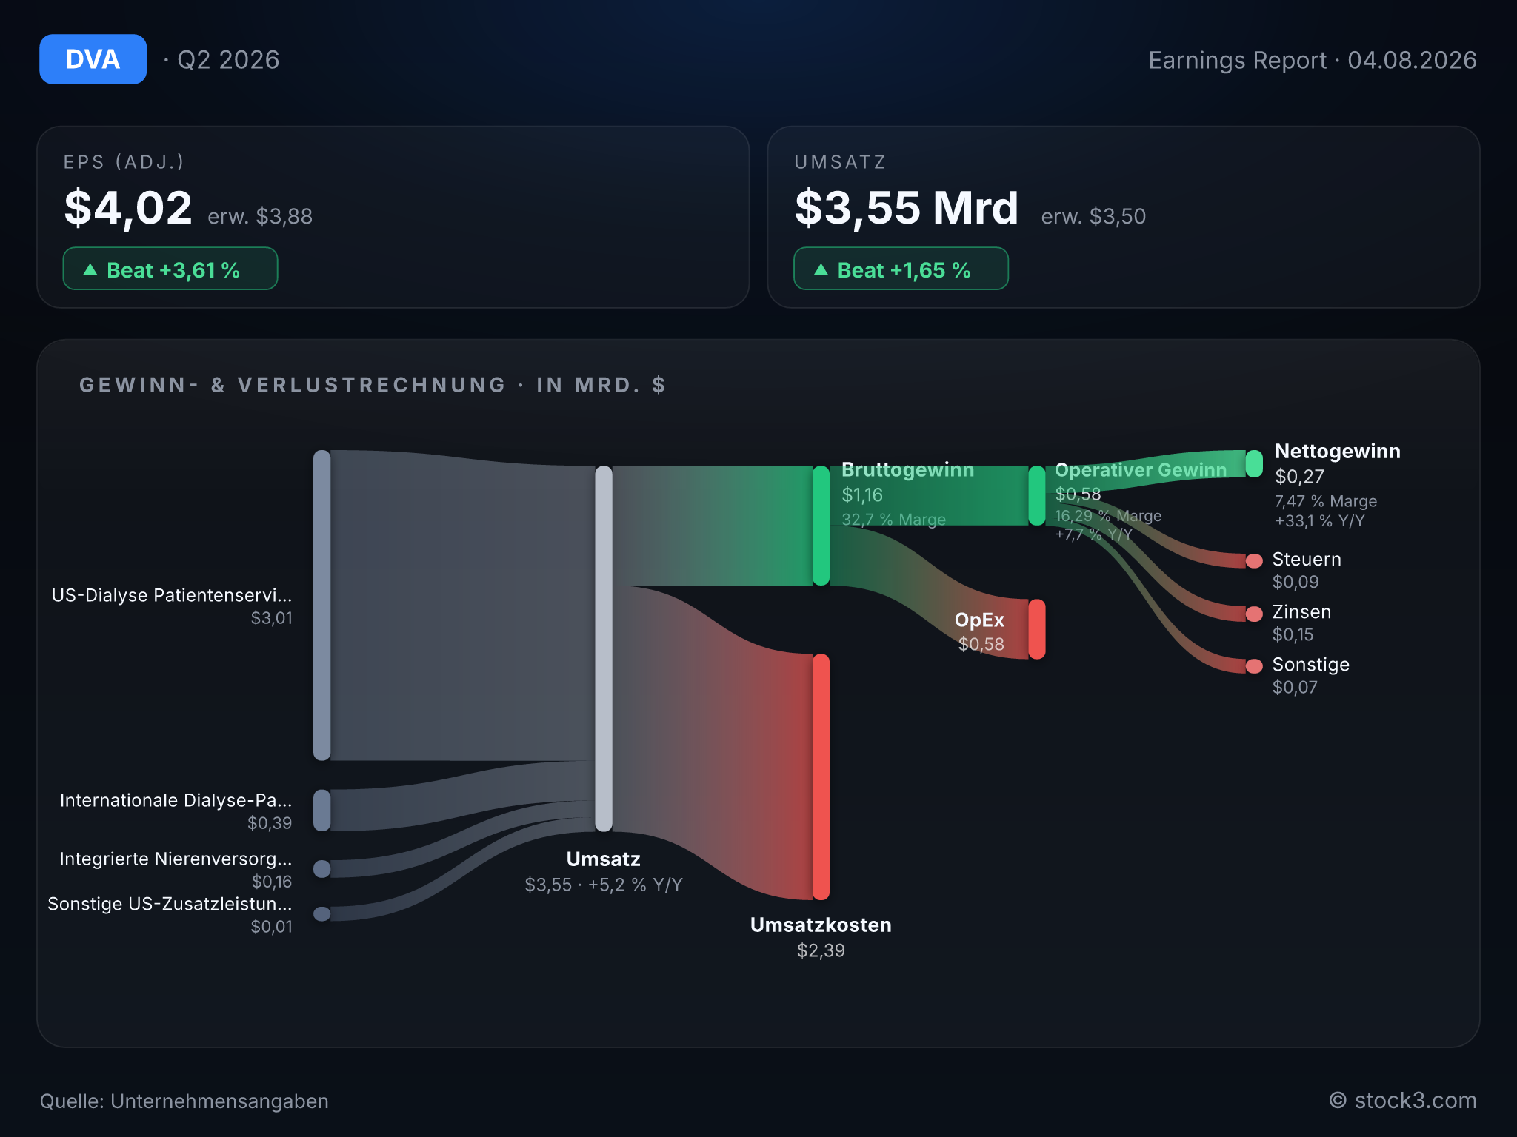Select the Umsatz label under the Sankey node
The width and height of the screenshot is (1517, 1137).
pos(604,859)
